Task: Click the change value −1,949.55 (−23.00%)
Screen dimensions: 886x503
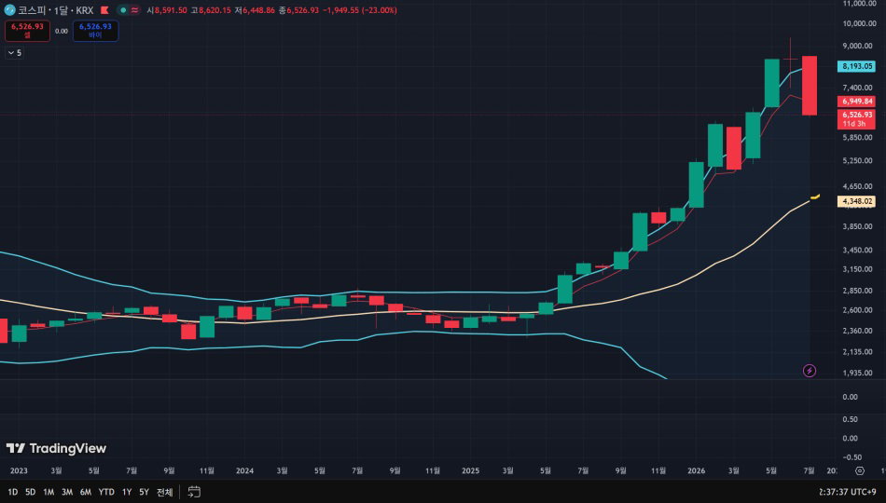Action: (x=360, y=10)
